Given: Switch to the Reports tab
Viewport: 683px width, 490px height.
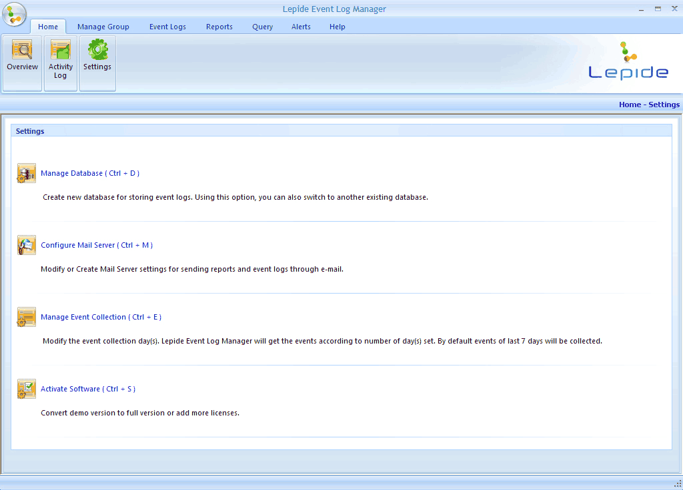Looking at the screenshot, I should click(x=219, y=27).
